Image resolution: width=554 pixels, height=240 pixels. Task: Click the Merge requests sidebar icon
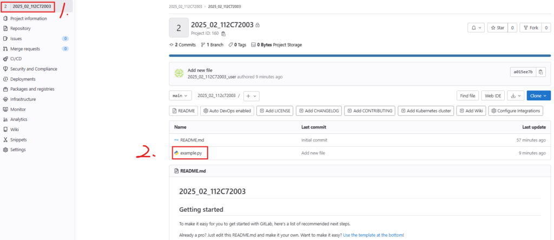point(5,49)
